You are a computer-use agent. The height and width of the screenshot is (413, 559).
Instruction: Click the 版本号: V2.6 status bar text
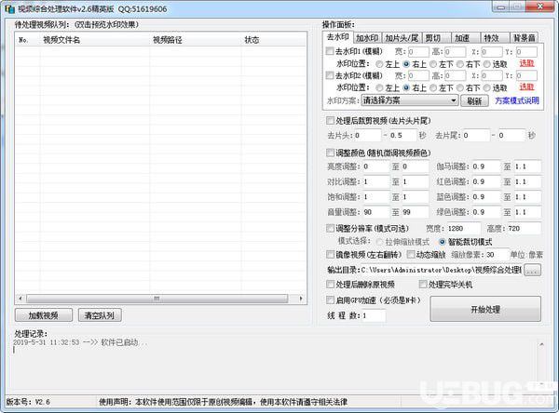click(28, 402)
